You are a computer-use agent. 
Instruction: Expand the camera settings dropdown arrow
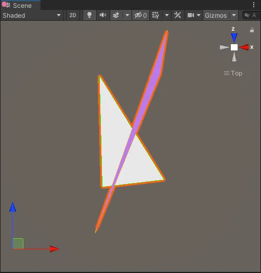199,15
